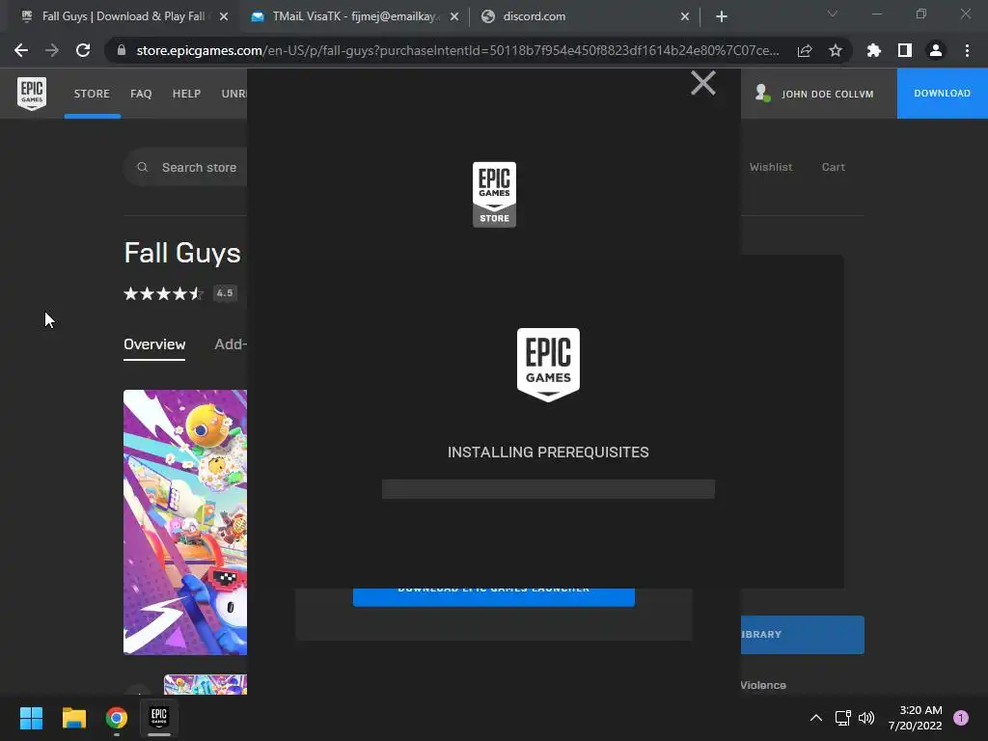
Task: Switch to the TMail VisaTK browser tab
Action: tap(353, 16)
